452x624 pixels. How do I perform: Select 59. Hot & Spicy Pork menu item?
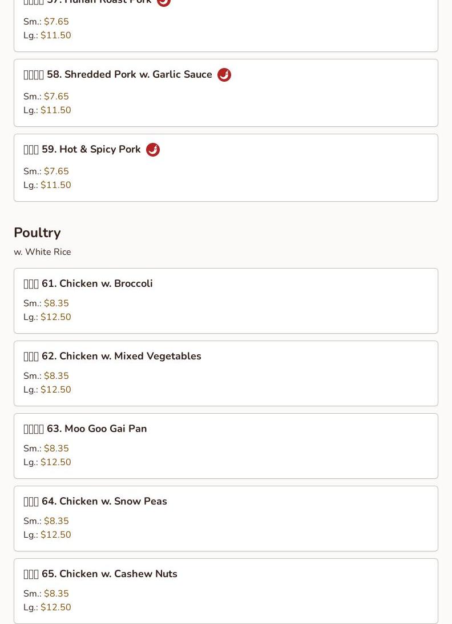226,168
